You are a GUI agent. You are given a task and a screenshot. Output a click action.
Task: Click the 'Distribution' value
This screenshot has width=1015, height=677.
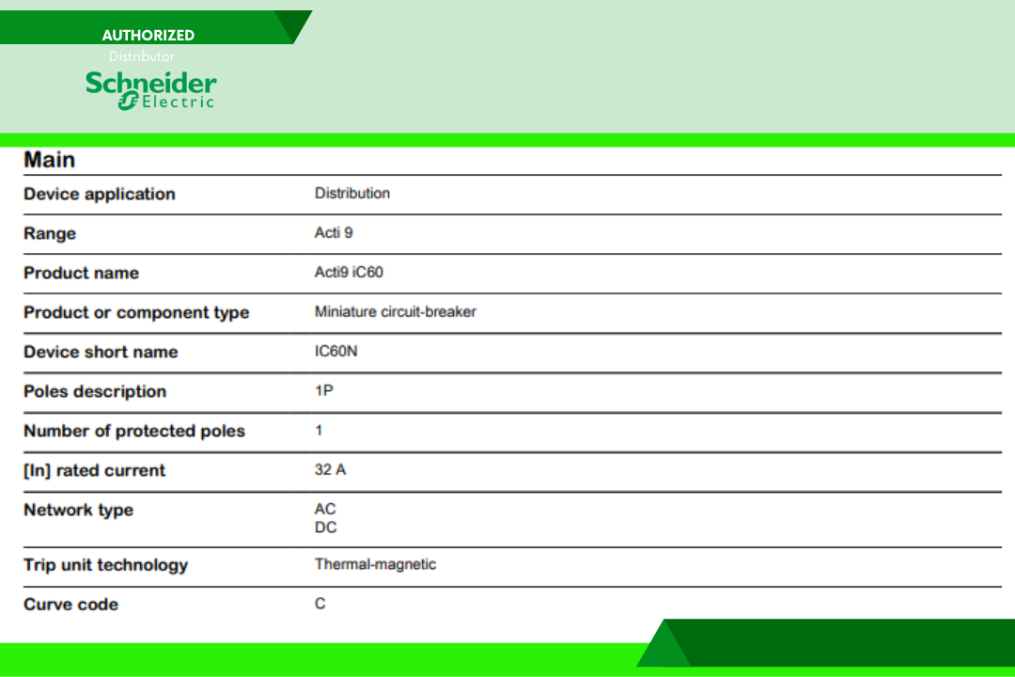(x=352, y=193)
